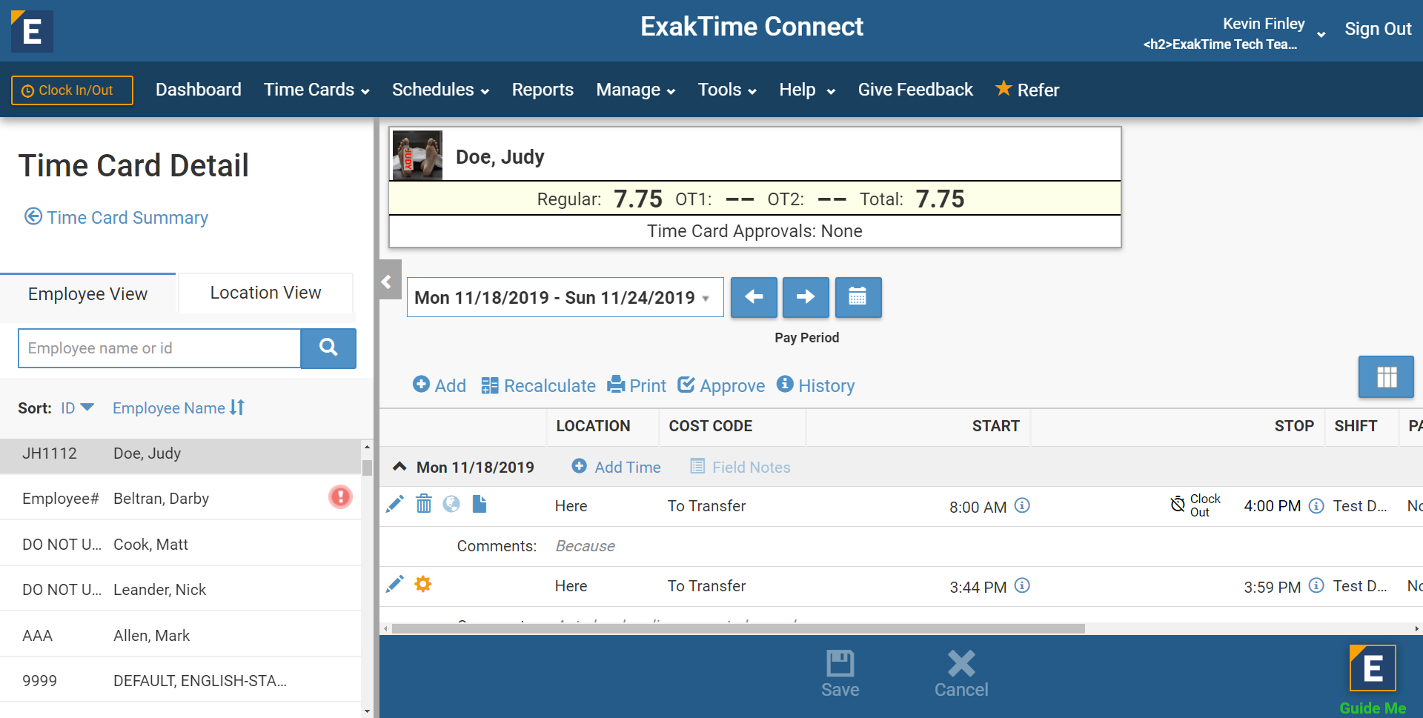Open document icon on 8:00 AM record
The width and height of the screenshot is (1423, 718).
(x=480, y=505)
